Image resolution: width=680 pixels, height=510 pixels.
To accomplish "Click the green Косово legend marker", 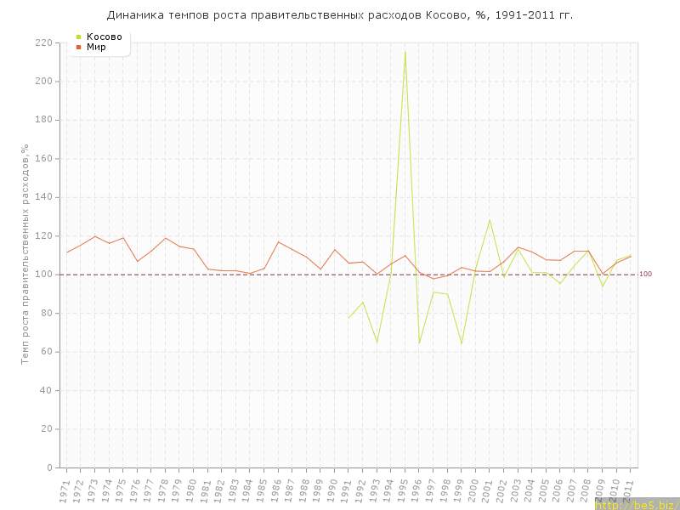I will (78, 37).
